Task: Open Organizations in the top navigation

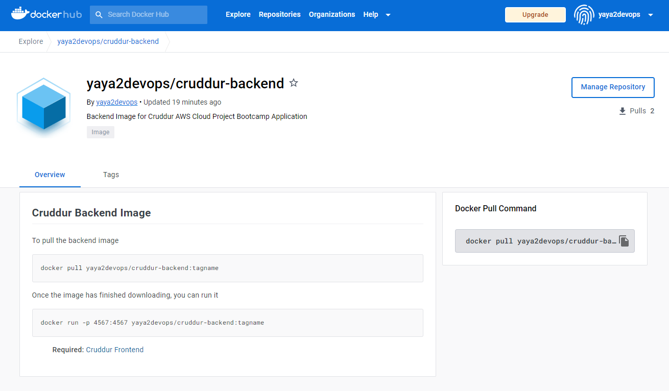Action: point(332,14)
